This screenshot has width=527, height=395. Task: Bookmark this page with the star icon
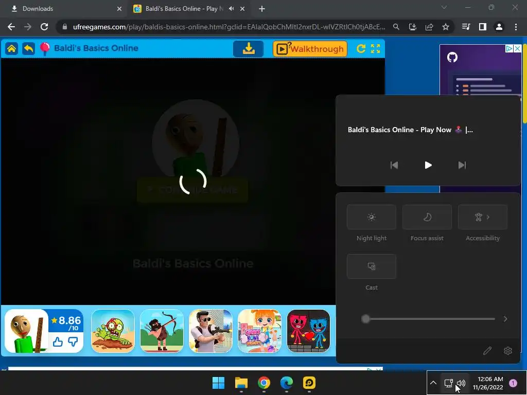point(446,27)
